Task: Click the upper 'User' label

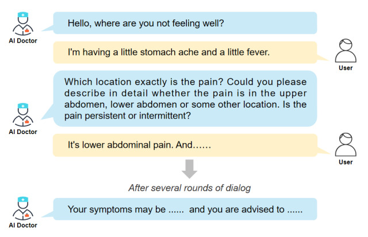Action: pyautogui.click(x=346, y=68)
